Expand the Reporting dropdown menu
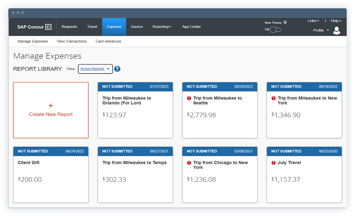Image resolution: width=355 pixels, height=216 pixels. [x=162, y=27]
